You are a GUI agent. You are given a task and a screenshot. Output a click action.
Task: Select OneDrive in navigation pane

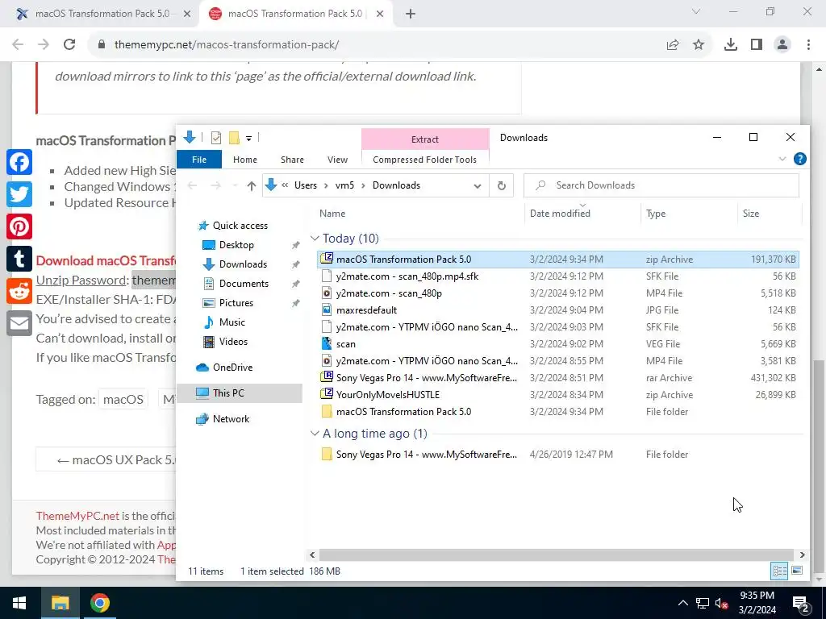click(x=232, y=368)
